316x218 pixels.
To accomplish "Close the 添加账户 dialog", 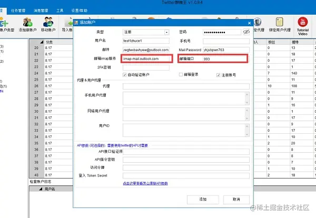I will tap(249, 23).
